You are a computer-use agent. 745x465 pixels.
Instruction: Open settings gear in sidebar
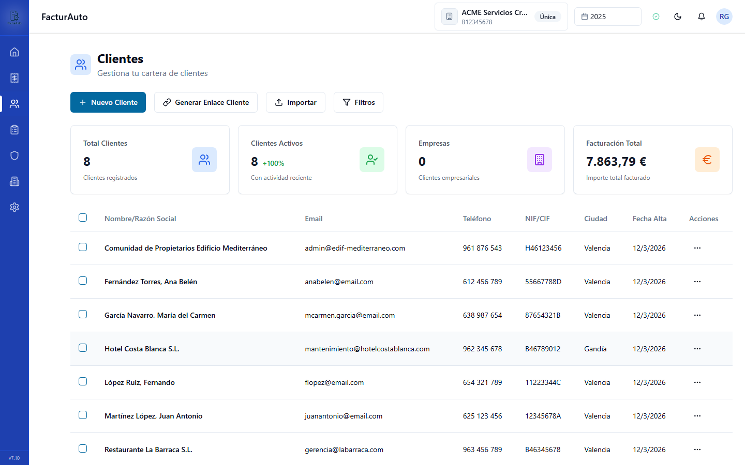pyautogui.click(x=14, y=207)
